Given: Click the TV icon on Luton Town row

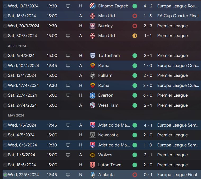Looking at the screenshot, I should point(68,165).
